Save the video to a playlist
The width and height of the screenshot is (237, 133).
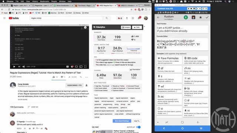pyautogui.click(x=81, y=77)
